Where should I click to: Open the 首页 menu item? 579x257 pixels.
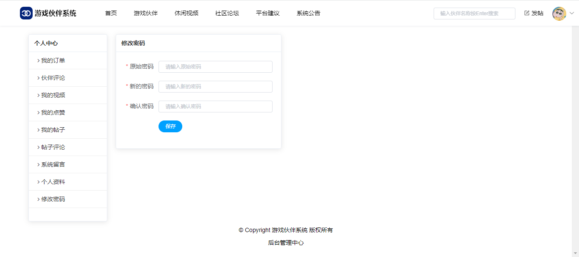point(111,13)
